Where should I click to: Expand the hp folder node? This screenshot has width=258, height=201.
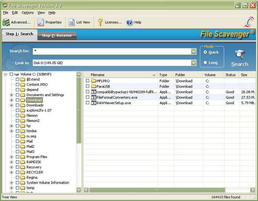(x=11, y=126)
